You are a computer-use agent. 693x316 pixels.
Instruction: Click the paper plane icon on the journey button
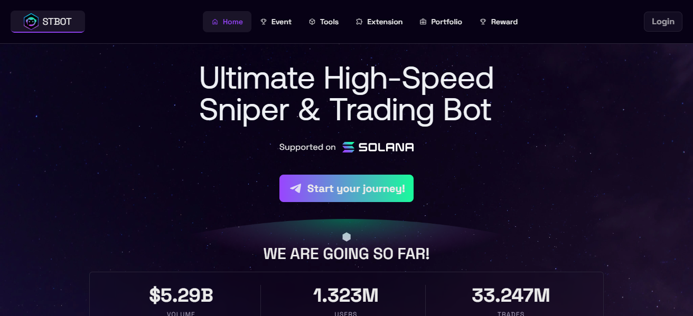[296, 188]
